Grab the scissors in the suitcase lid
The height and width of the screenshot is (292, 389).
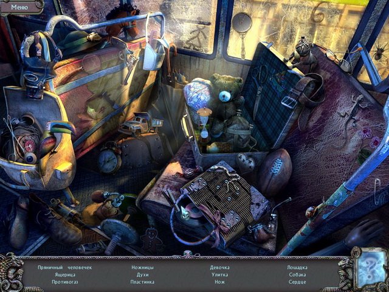[260, 79]
